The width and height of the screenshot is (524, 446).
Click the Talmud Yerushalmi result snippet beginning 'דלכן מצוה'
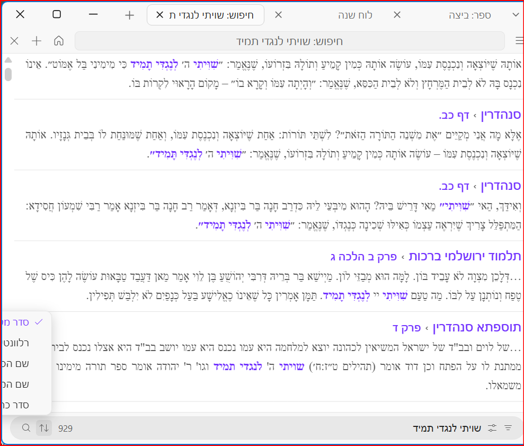tap(273, 286)
